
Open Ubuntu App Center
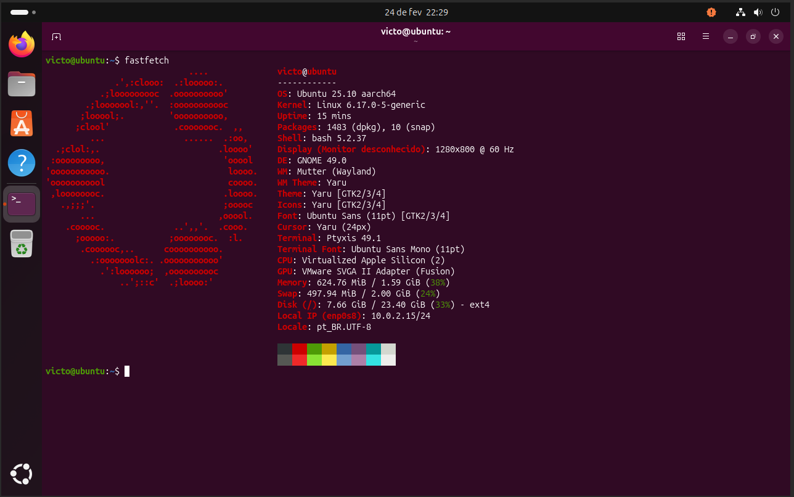22,123
